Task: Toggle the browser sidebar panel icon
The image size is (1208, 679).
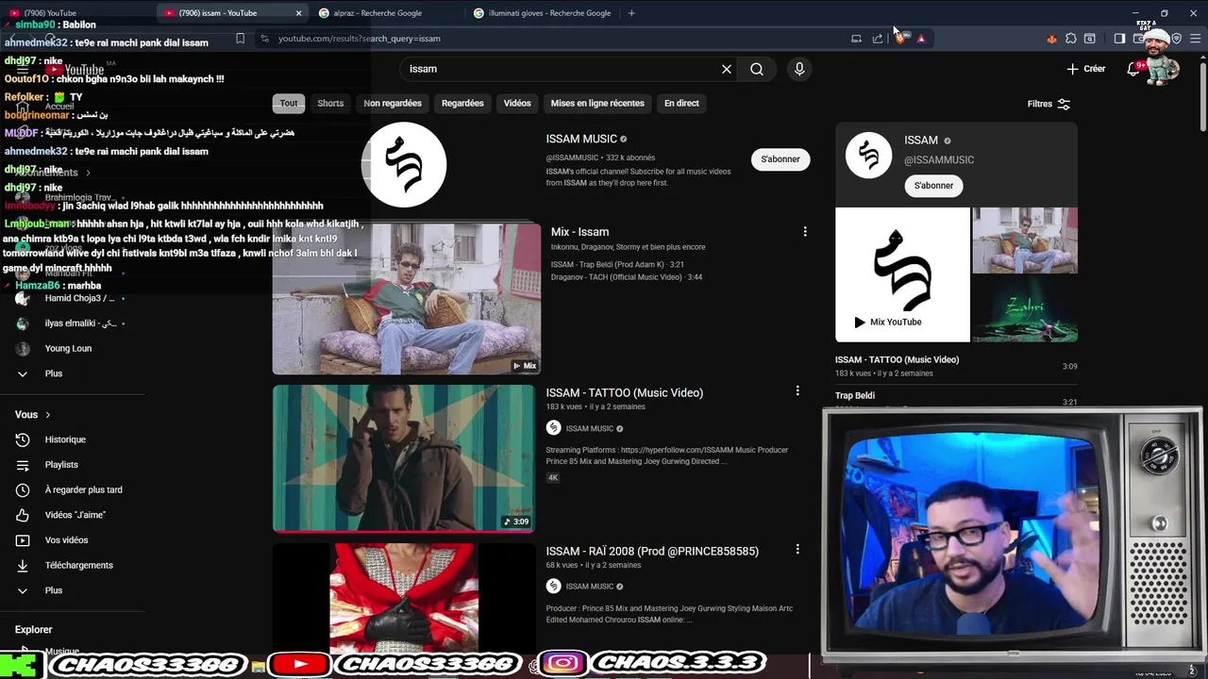Action: pos(1119,39)
